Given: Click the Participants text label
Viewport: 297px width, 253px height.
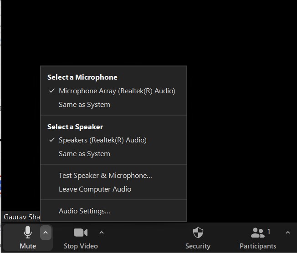Looking at the screenshot, I should tap(258, 246).
